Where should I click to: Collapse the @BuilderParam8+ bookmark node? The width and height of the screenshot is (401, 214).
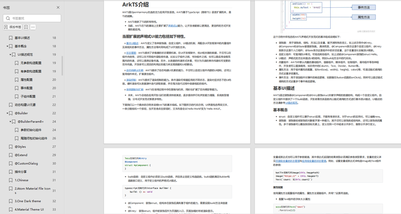pos(10,121)
